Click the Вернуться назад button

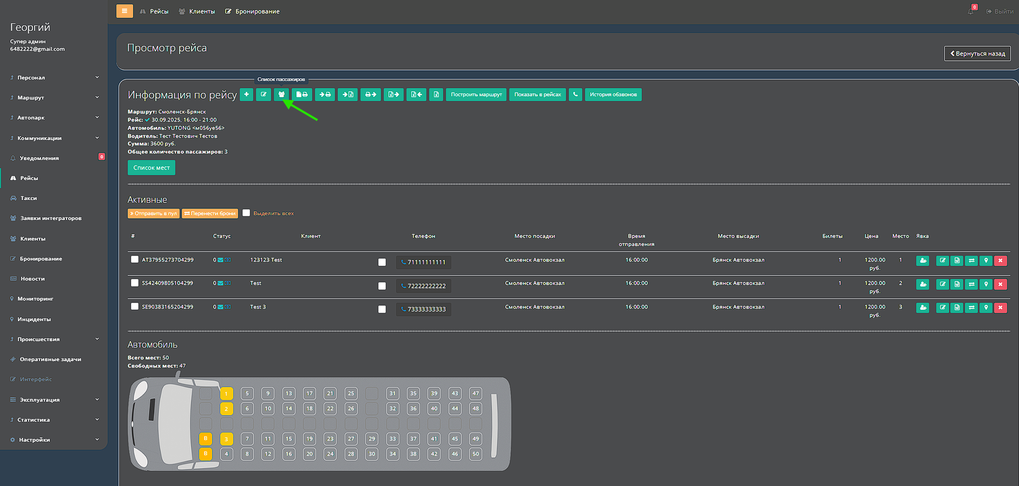(x=977, y=54)
